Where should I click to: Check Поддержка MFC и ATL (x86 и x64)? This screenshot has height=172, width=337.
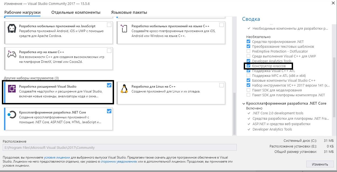(248, 75)
